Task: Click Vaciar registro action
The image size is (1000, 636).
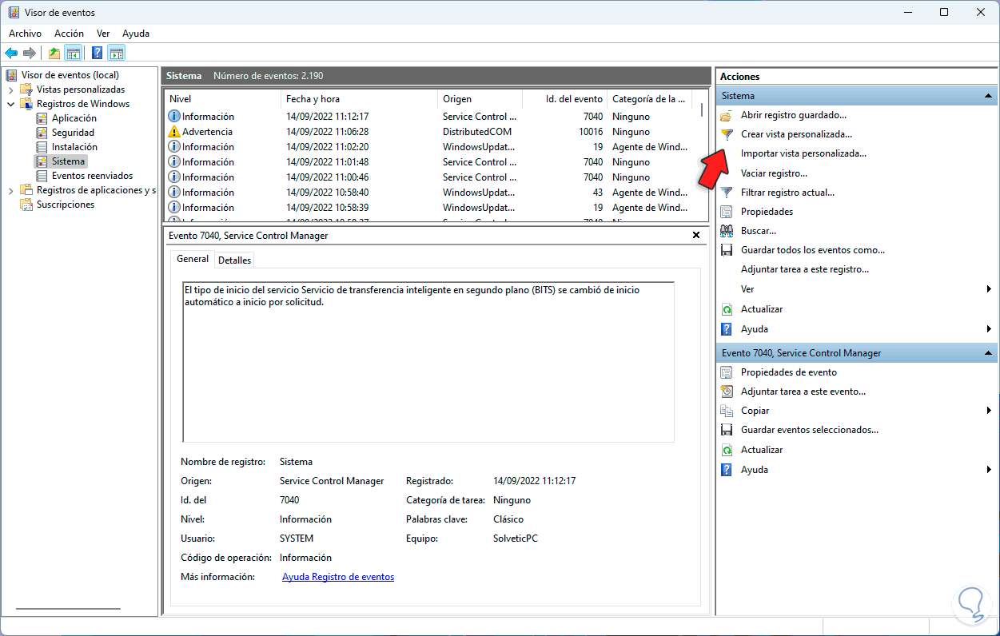Action: 774,173
